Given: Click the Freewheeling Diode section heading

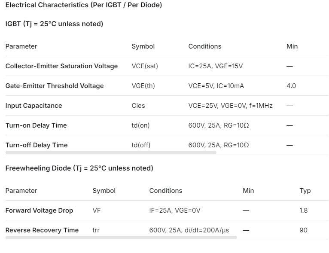Looking at the screenshot, I should tap(79, 168).
